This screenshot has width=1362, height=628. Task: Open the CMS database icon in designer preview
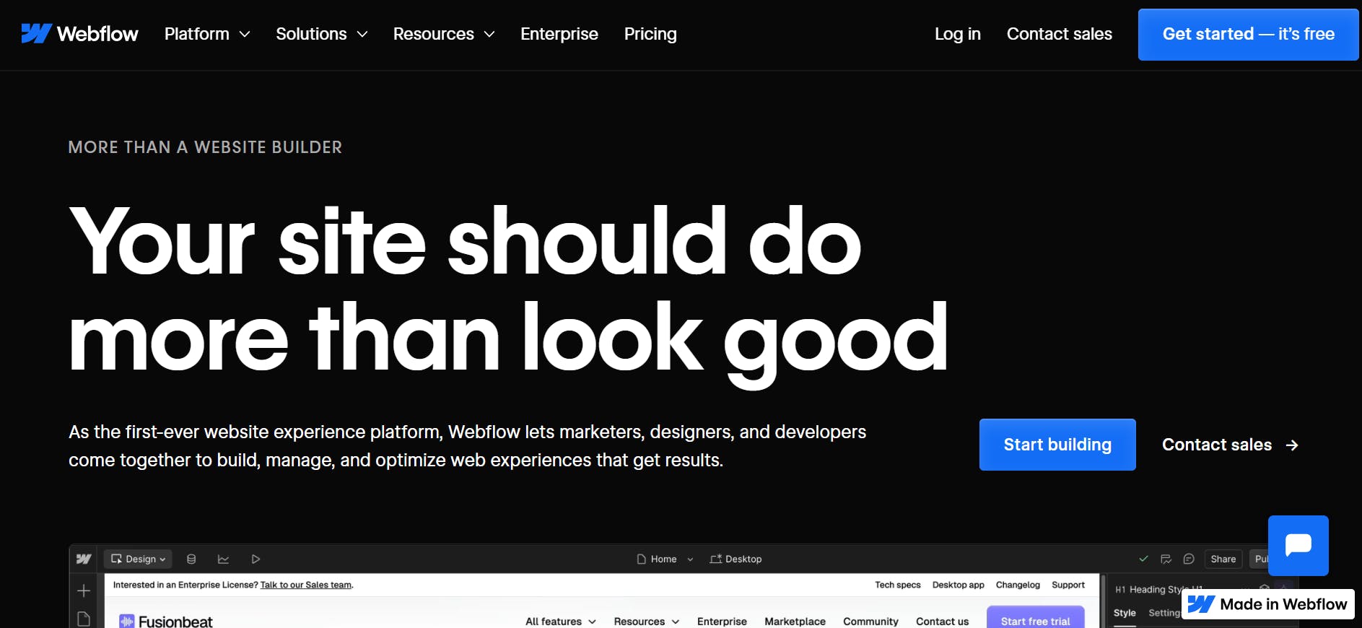click(x=191, y=559)
